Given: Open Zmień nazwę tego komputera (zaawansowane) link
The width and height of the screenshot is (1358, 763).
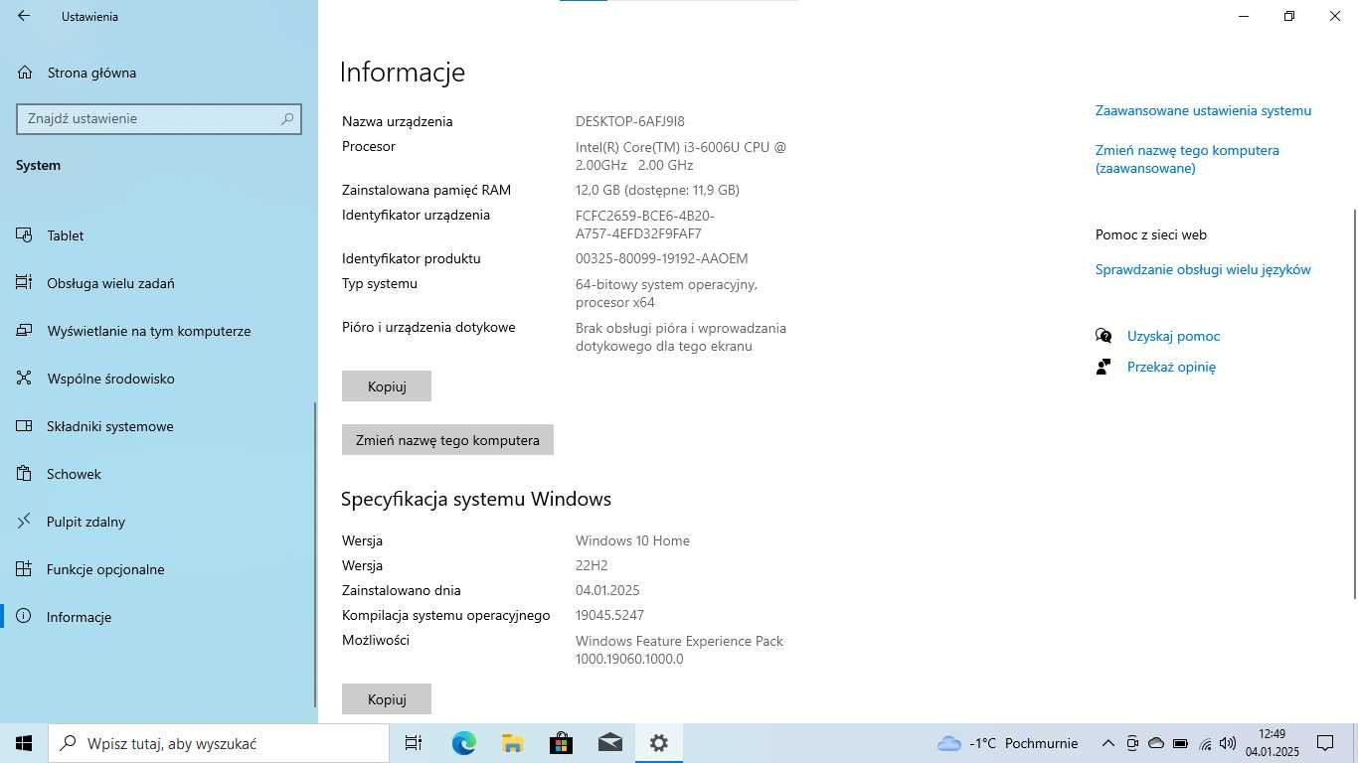Looking at the screenshot, I should pos(1187,159).
